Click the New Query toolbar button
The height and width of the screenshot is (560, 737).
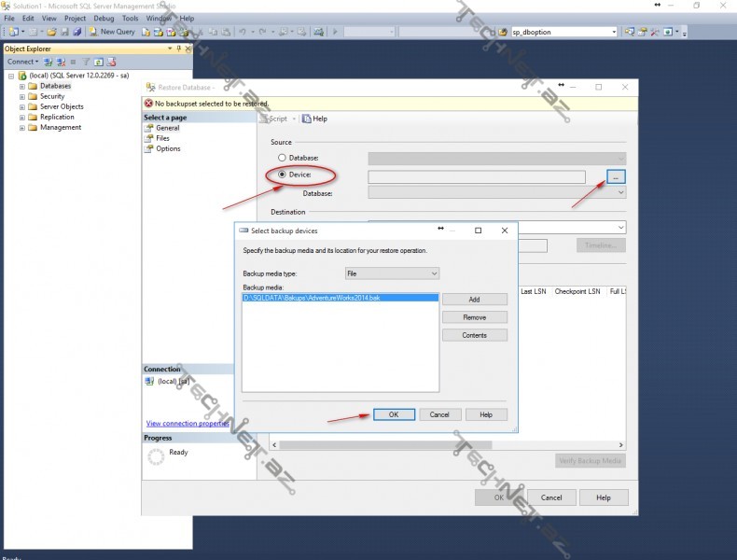coord(118,31)
